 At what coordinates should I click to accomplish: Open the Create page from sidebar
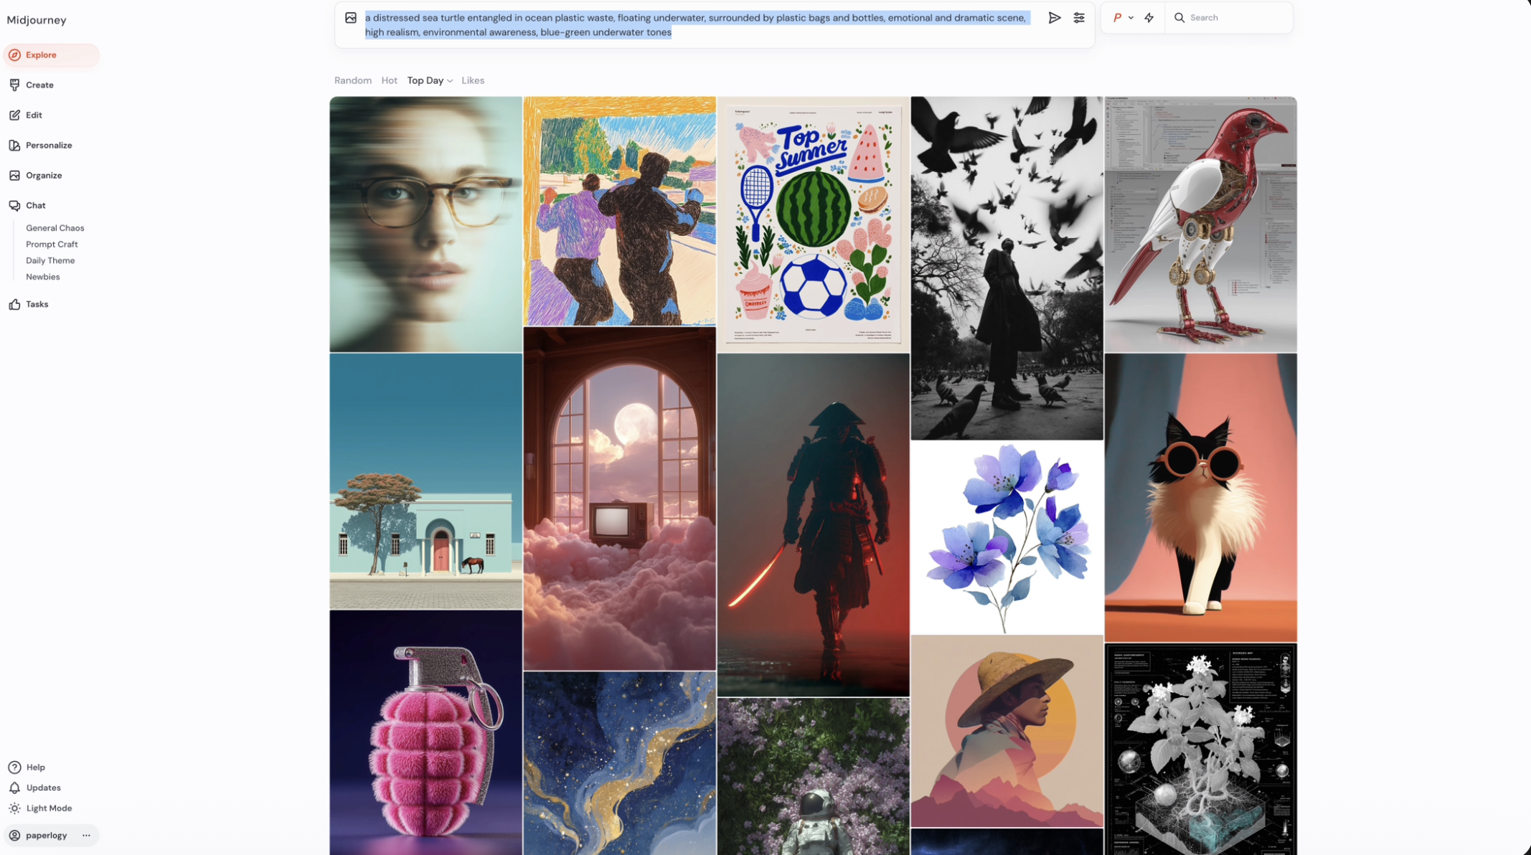(x=39, y=85)
